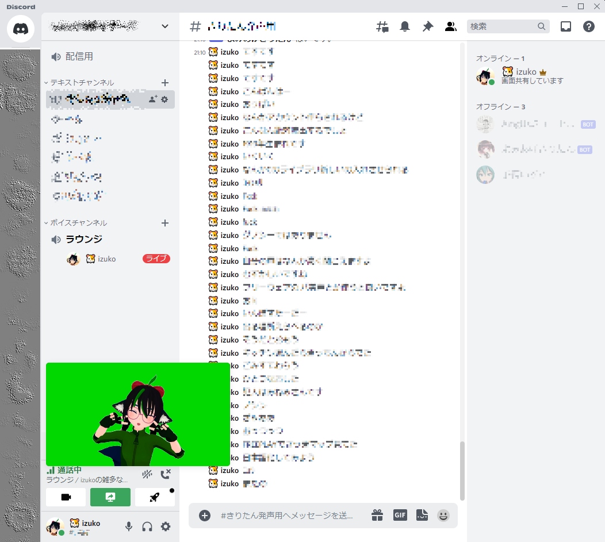Open notification settings bell icon

[x=405, y=26]
